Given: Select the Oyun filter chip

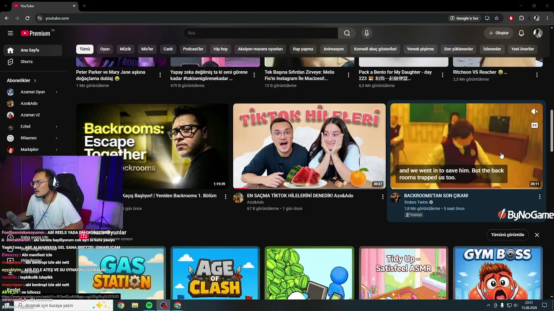Looking at the screenshot, I should 105,49.
